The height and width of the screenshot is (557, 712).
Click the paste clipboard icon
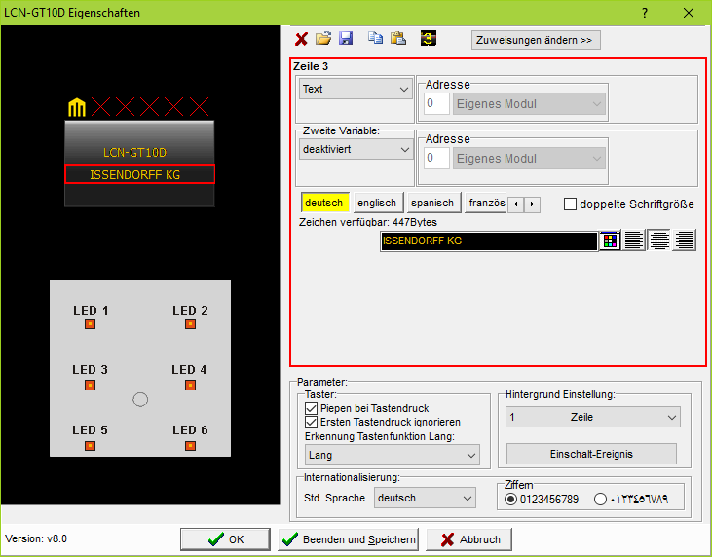[397, 39]
